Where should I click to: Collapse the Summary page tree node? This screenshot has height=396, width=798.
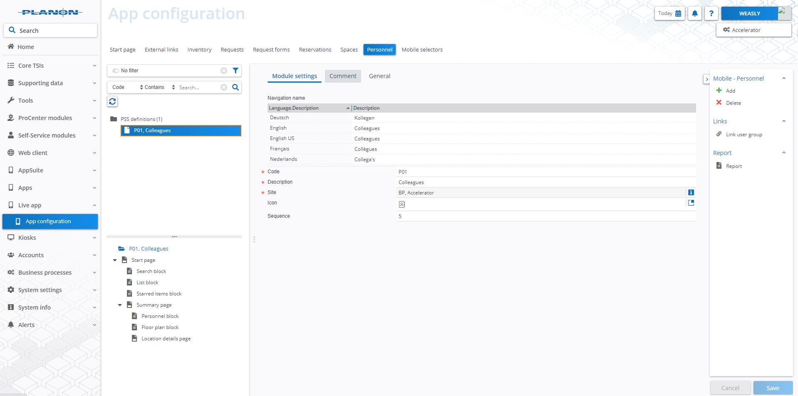pos(120,305)
